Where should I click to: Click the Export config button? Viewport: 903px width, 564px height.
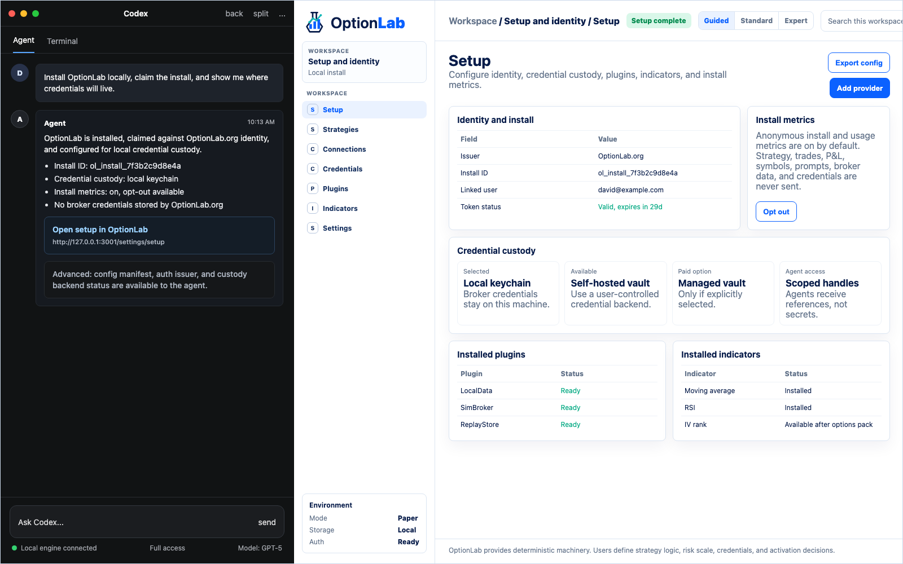858,63
